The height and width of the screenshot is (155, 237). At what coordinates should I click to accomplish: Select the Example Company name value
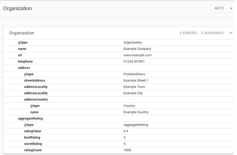tap(137, 49)
